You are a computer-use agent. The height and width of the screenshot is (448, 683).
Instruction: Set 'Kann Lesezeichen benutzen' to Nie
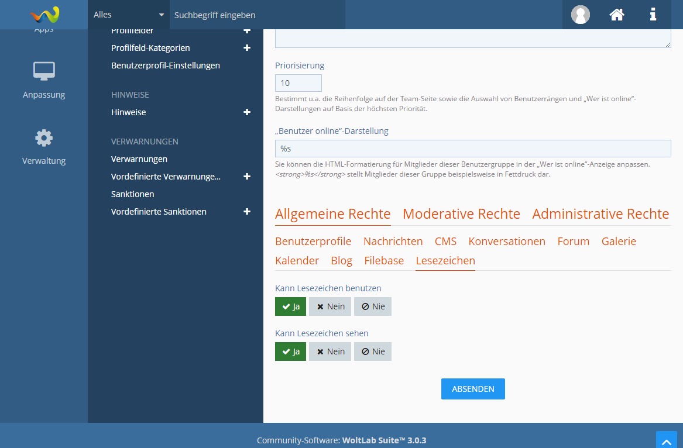click(373, 306)
